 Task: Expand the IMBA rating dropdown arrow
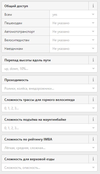point(93,148)
